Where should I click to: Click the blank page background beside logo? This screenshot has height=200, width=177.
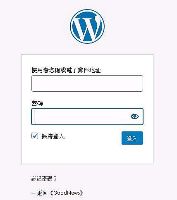click(x=138, y=26)
